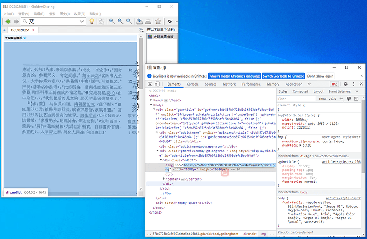Open the article-style.css:7 source link
The width and height of the screenshot is (367, 239).
343,198
